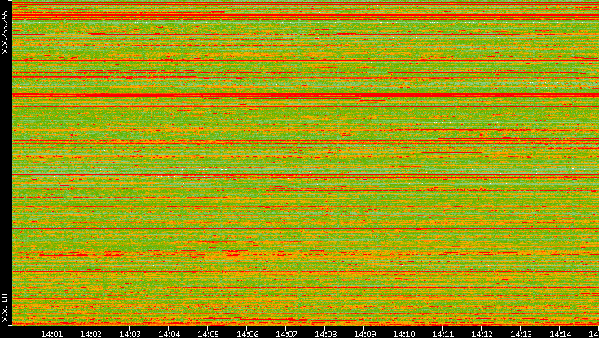Click the 14:13 time axis label
Screen dimensions: 599x338
[x=521, y=334]
